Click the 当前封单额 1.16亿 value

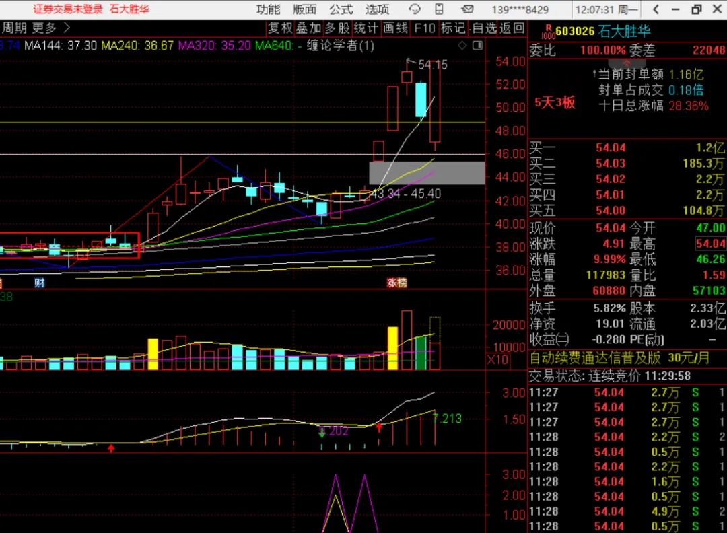click(686, 75)
